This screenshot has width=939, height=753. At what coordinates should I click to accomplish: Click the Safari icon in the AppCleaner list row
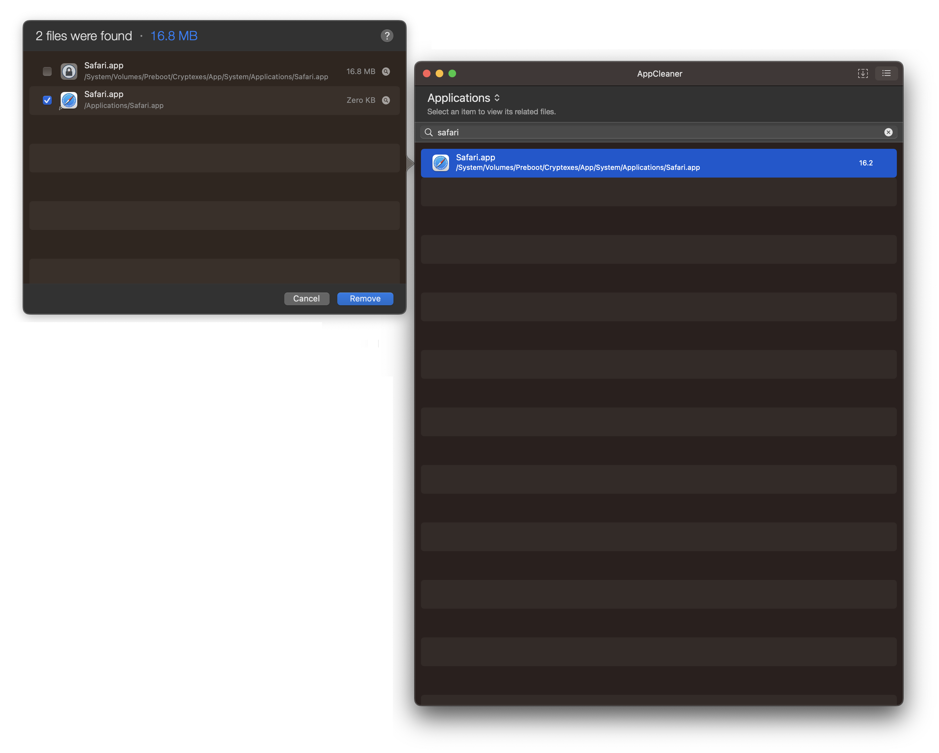point(440,163)
